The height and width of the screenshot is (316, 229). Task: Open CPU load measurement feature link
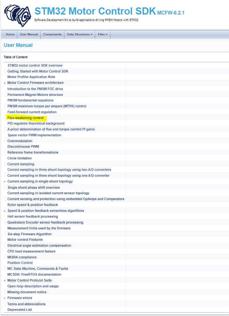31,251
